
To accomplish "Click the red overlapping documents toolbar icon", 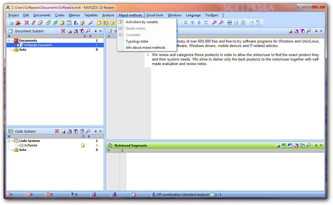I will click(x=40, y=23).
